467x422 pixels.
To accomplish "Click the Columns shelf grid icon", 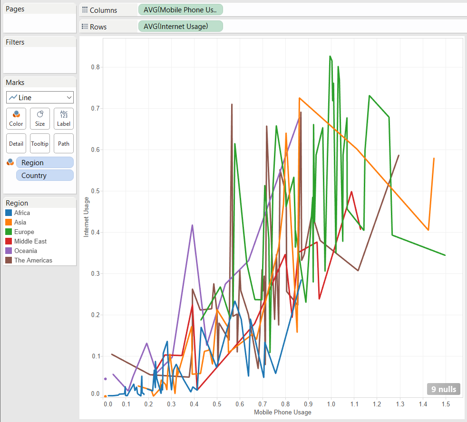I will pyautogui.click(x=85, y=10).
